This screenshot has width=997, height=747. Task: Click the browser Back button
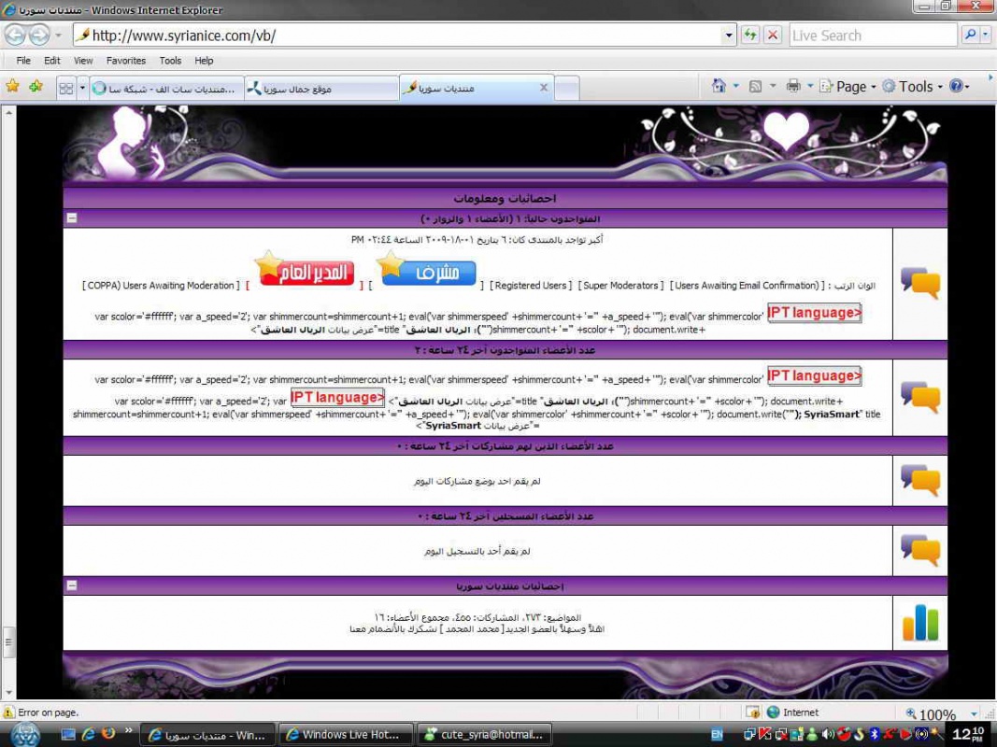[x=15, y=35]
